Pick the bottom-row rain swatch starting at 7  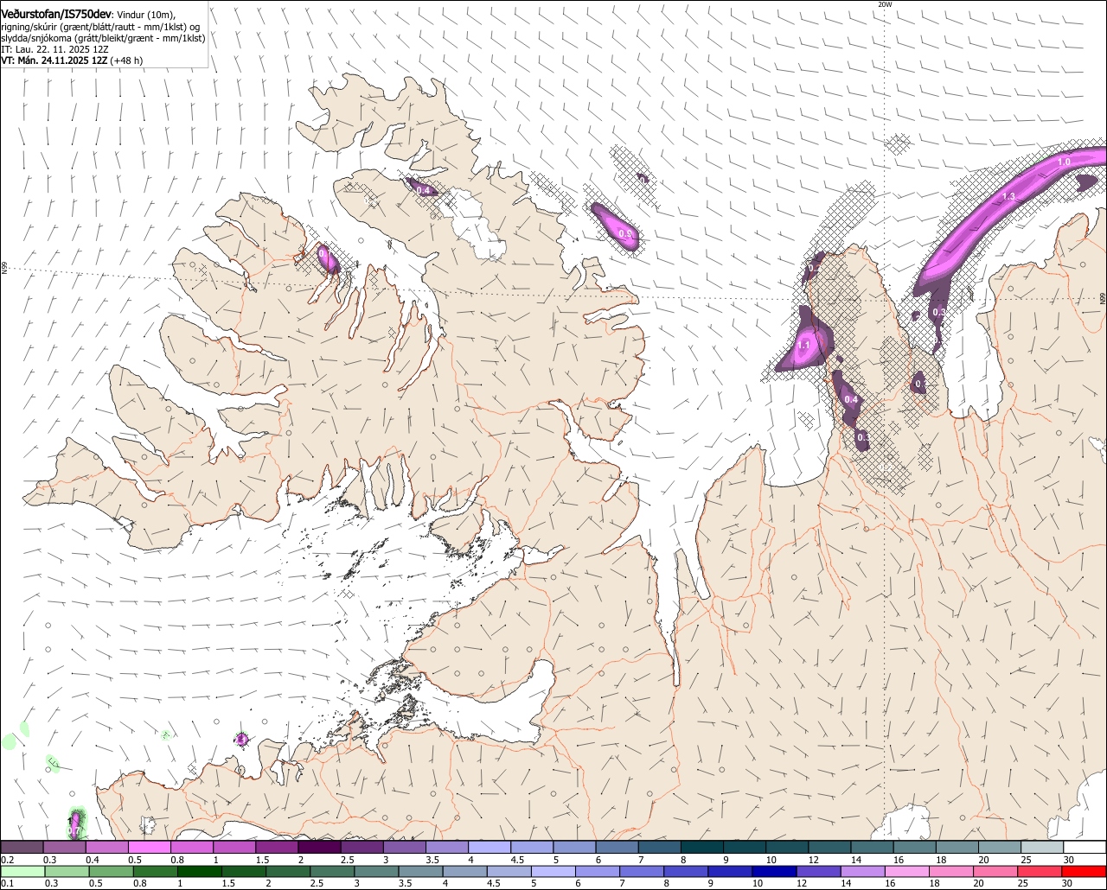tap(641, 872)
